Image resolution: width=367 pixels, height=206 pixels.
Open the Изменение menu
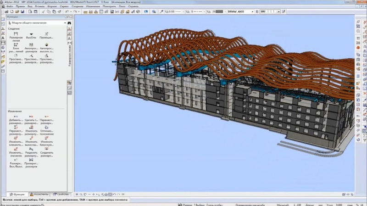pyautogui.click(x=93, y=6)
